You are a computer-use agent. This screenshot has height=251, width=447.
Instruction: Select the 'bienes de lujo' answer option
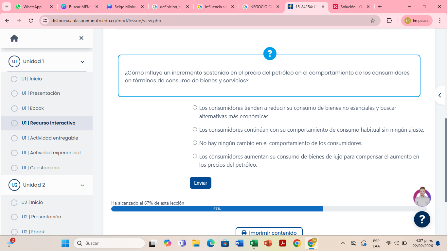tap(195, 156)
